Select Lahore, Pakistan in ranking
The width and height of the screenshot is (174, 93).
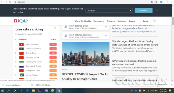tap(32, 75)
